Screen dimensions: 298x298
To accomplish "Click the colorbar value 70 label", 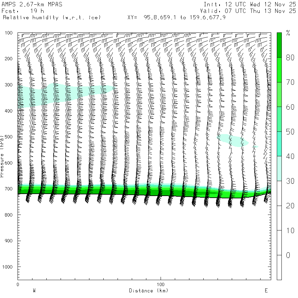I will (x=290, y=82).
